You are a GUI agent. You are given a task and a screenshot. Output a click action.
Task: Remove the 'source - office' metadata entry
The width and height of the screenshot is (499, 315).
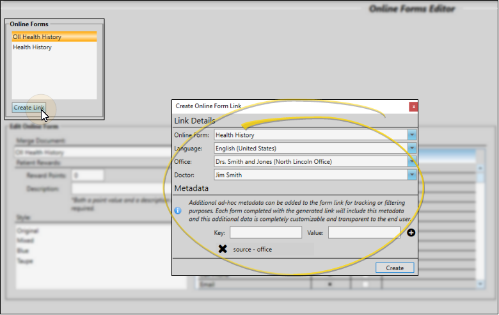click(x=223, y=249)
